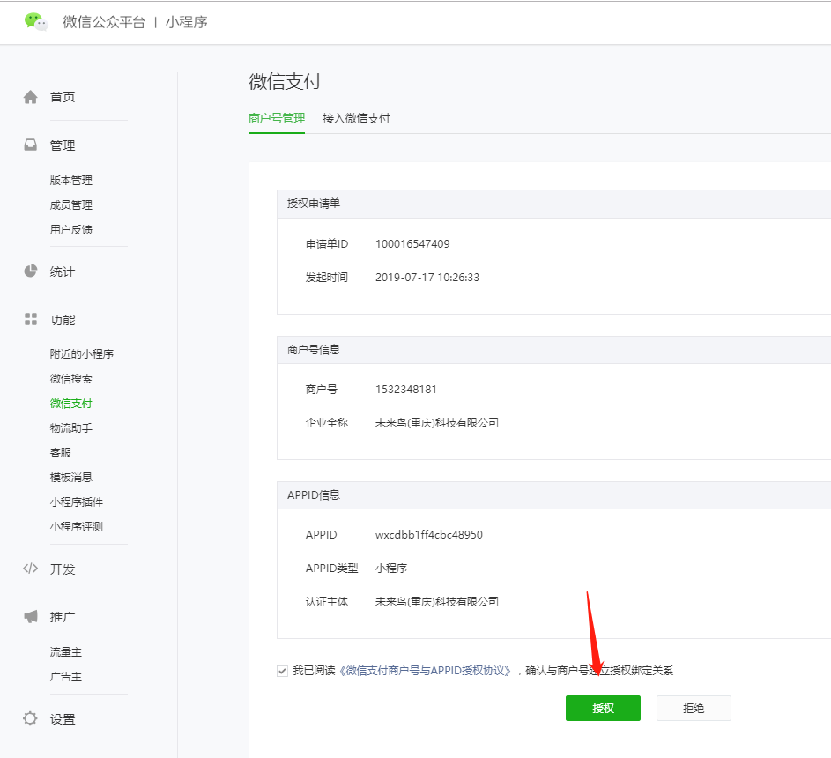Switch to the 接入微信支付 tab

pos(356,118)
